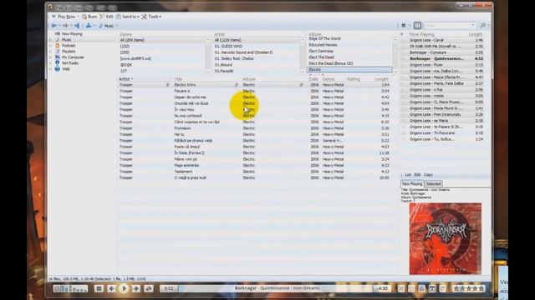Expand the Playlists tree node
This screenshot has height=300, width=535.
coord(51,52)
